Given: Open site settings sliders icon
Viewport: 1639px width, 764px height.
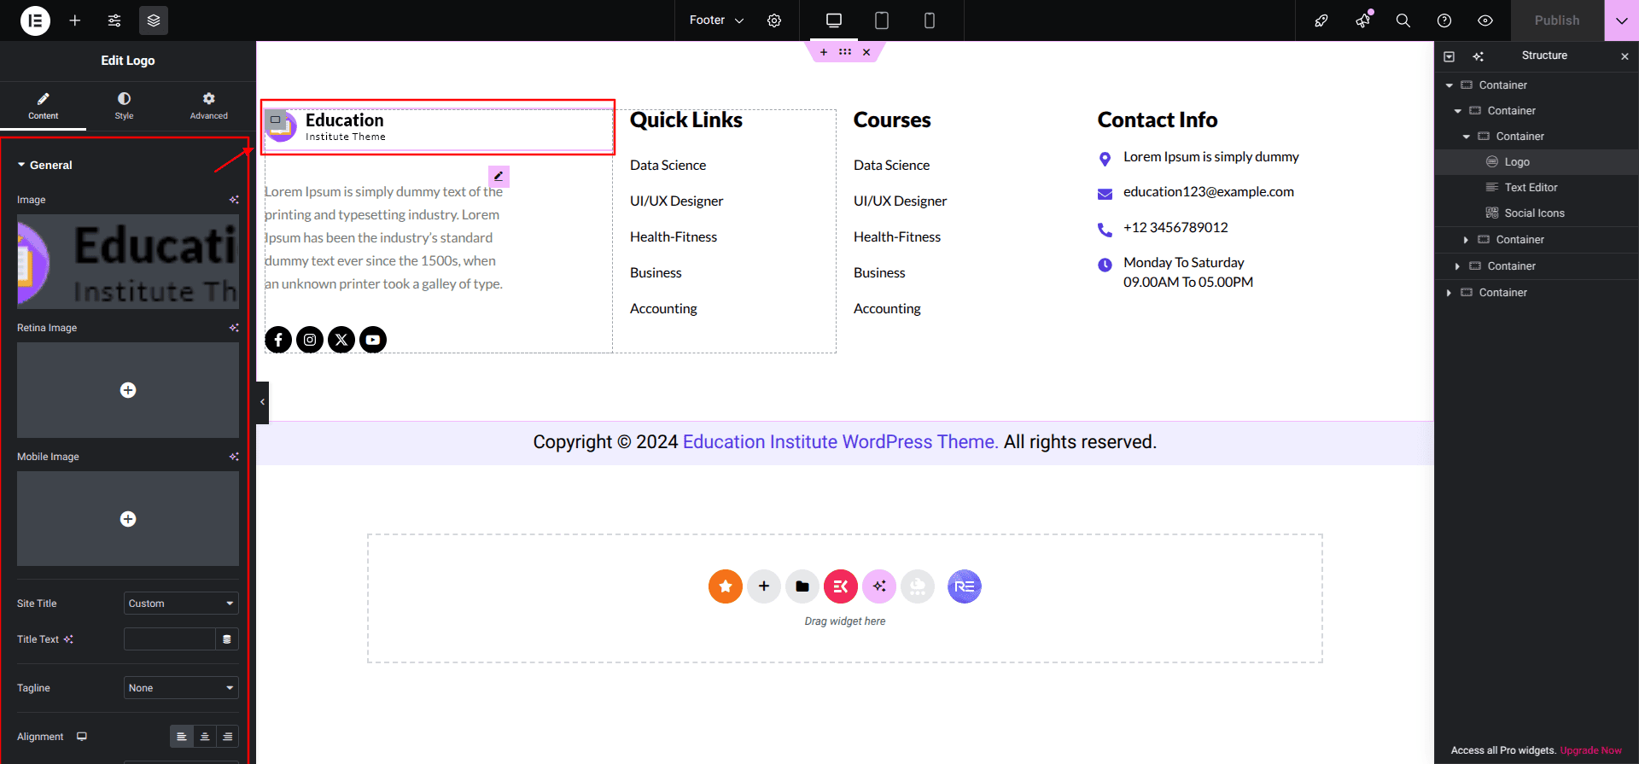Looking at the screenshot, I should [114, 20].
